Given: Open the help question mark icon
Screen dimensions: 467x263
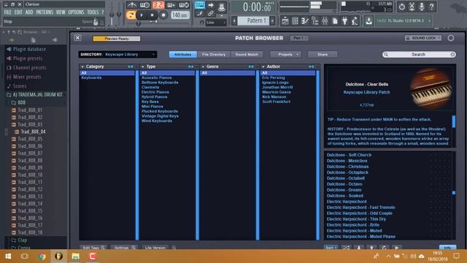Looking at the screenshot, I should (x=431, y=7).
